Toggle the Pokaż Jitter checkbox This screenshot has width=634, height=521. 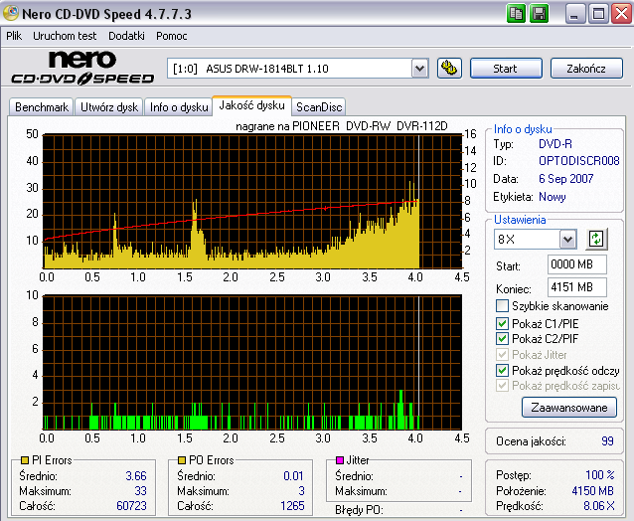tap(502, 355)
